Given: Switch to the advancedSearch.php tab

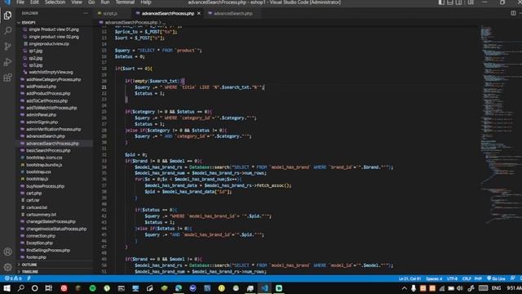Looking at the screenshot, I should coord(232,13).
